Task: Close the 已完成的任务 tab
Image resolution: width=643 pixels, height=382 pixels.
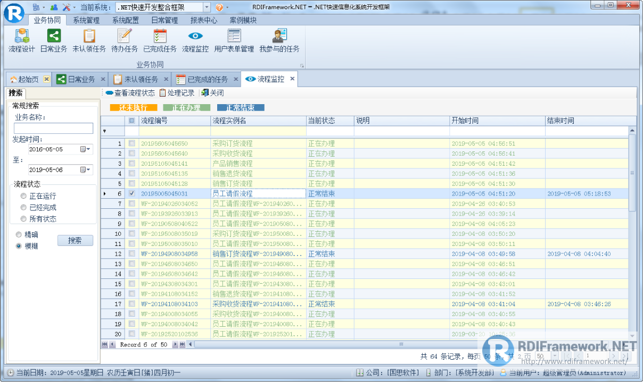Action: pos(235,79)
